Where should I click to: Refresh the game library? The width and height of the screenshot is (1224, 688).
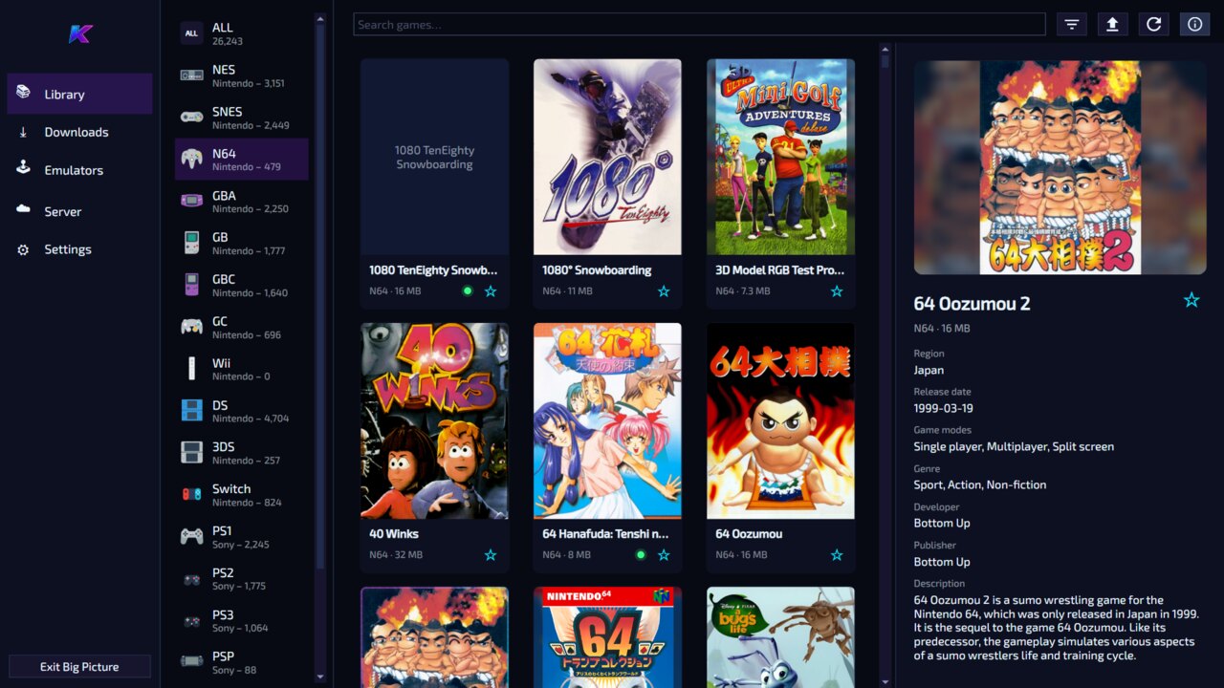click(x=1153, y=25)
